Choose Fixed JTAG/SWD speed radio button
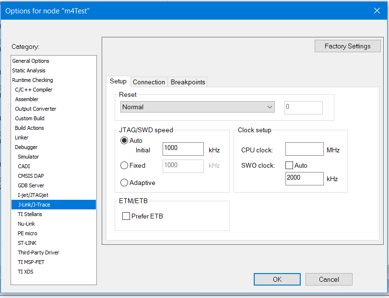Viewport: 389px width, 298px height. point(124,166)
